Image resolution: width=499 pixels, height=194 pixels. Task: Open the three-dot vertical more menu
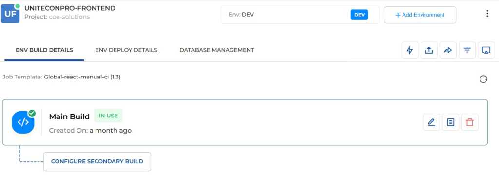(487, 14)
